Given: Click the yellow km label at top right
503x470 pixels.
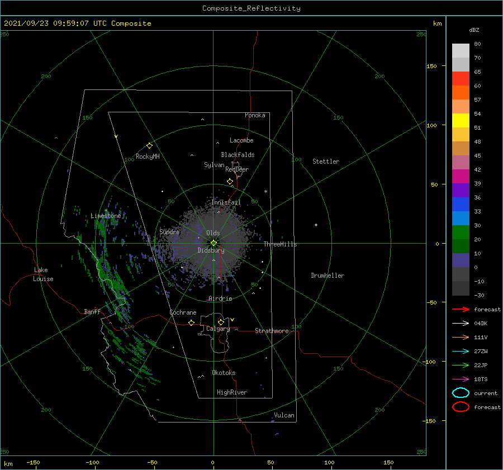Looking at the screenshot, I should click(437, 23).
